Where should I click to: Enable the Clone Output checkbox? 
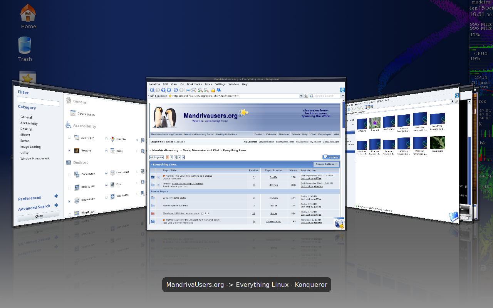point(69,175)
